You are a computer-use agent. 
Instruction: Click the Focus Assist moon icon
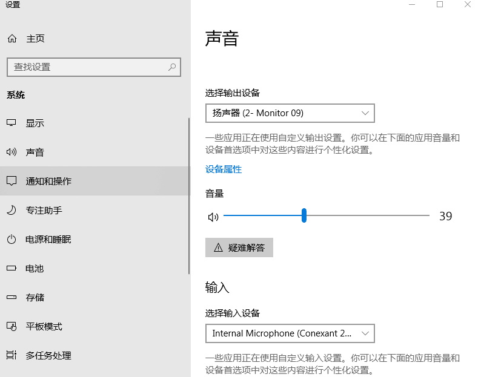click(x=12, y=211)
